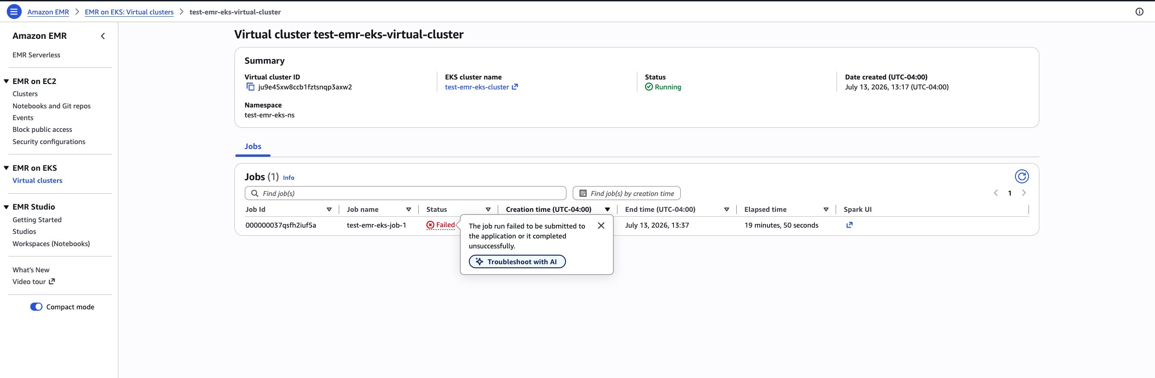Select the Jobs tab
Viewport: 1155px width, 378px height.
coord(253,146)
